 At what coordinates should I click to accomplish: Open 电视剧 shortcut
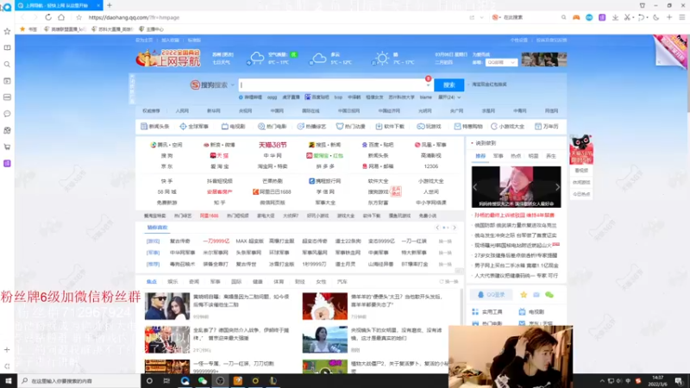233,126
